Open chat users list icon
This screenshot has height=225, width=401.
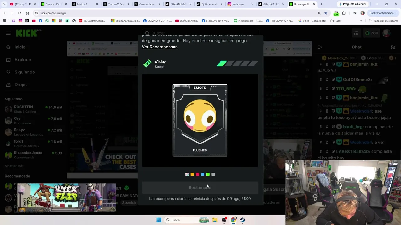tap(393, 47)
